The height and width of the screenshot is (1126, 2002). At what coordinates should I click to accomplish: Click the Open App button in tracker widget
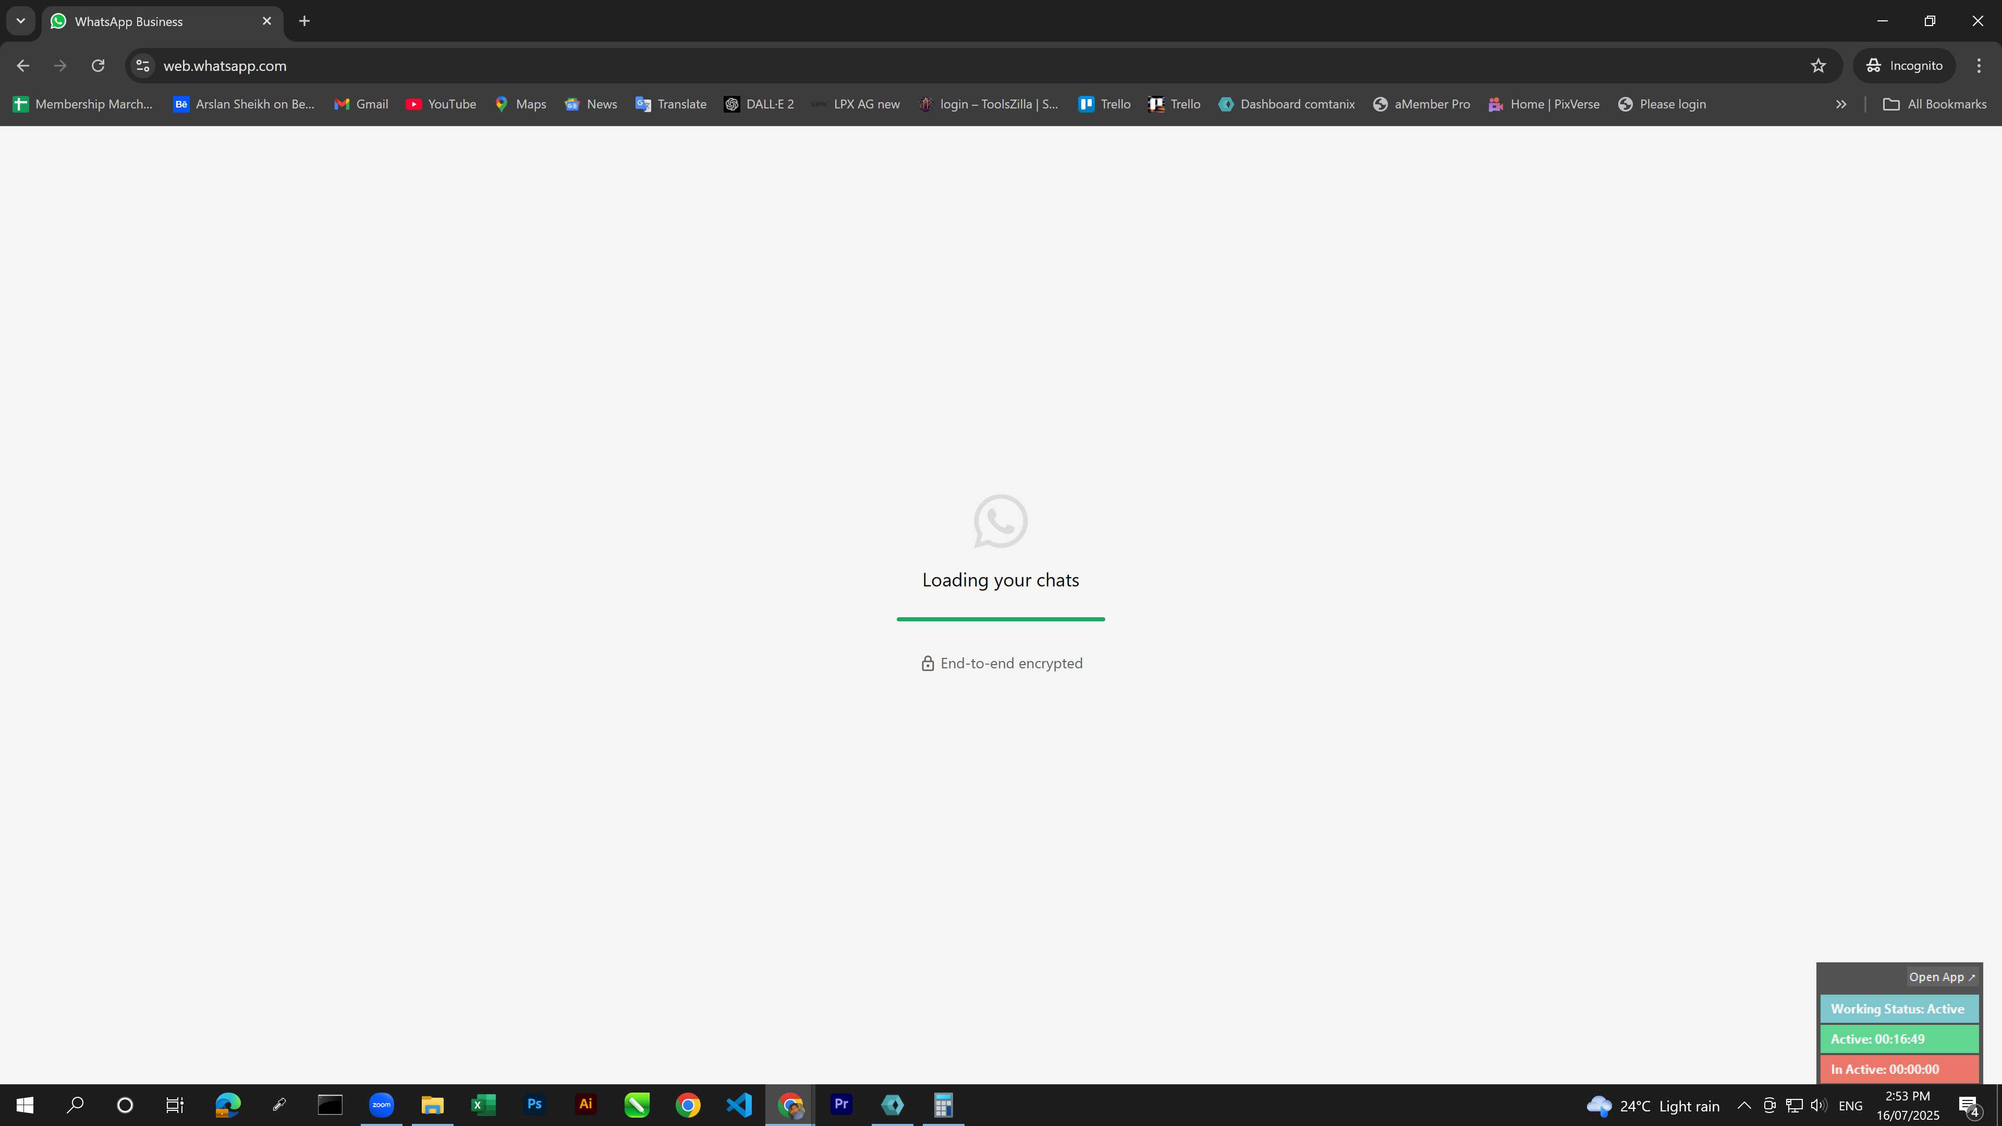(x=1942, y=977)
